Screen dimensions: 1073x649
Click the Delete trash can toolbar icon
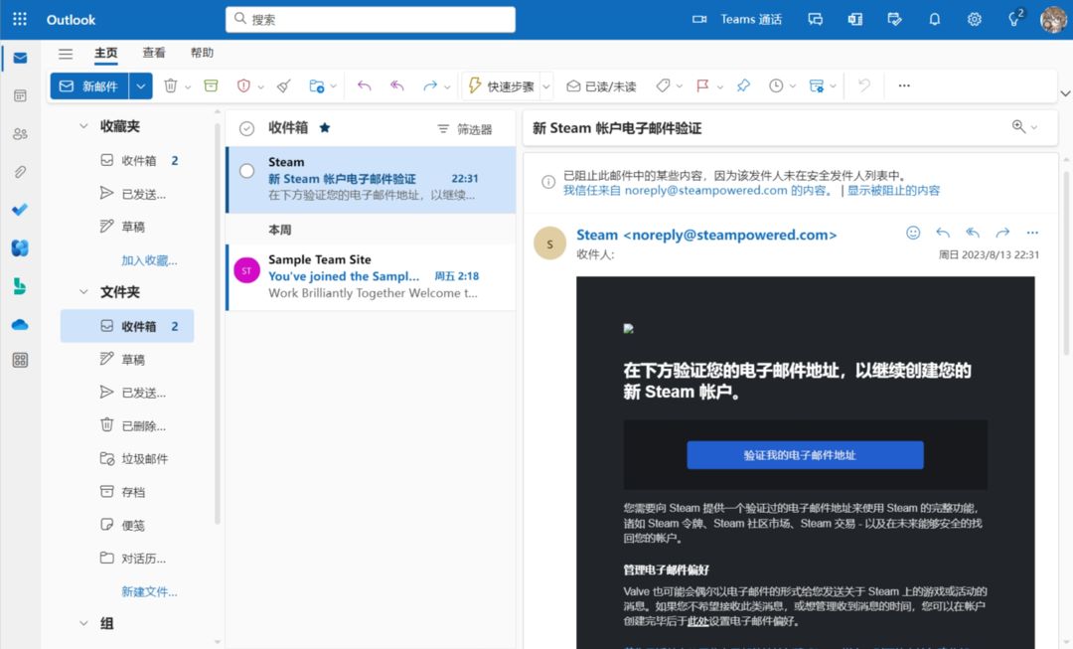pyautogui.click(x=171, y=85)
